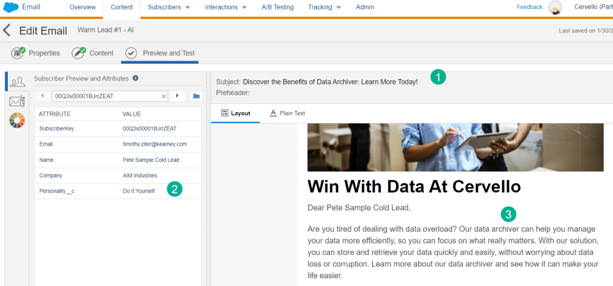Go to the previous subscriber arrow
The height and width of the screenshot is (286, 613).
(43, 96)
